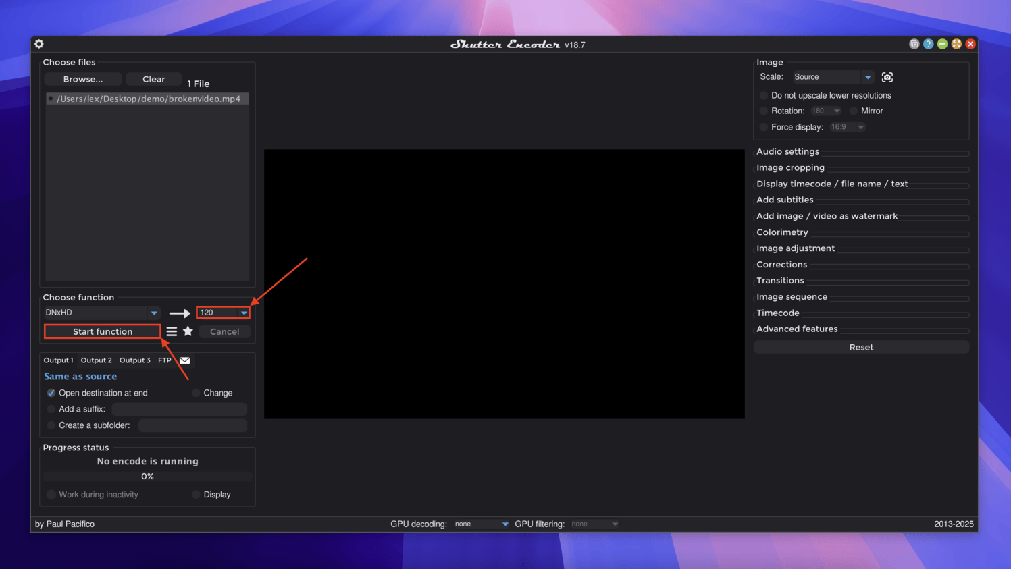Image resolution: width=1011 pixels, height=569 pixels.
Task: Select the Change radio option
Action: 196,393
